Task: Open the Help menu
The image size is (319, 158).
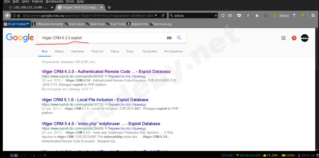Action: coord(80,2)
